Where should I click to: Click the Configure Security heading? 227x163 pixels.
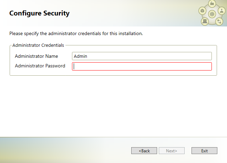click(x=39, y=13)
